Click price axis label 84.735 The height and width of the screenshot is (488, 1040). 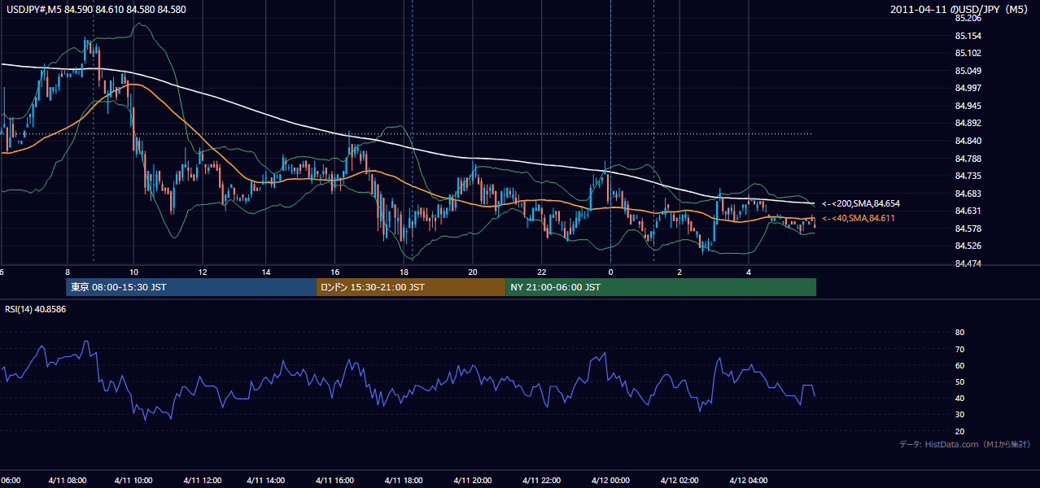click(x=968, y=176)
